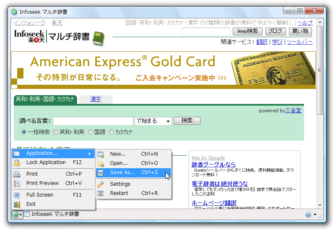Open the 翻訳 related service link
Screen dimensions: 335x230
tap(262, 42)
